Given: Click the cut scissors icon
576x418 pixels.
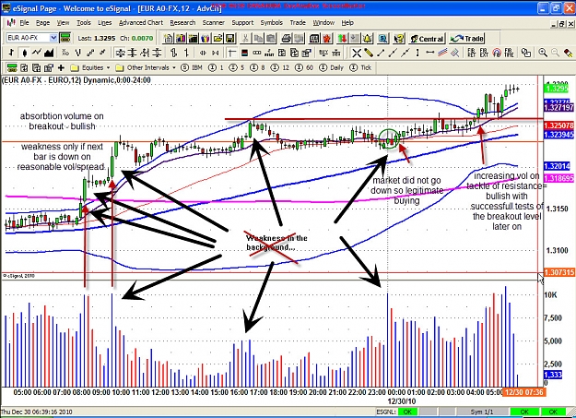Looking at the screenshot, I should [245, 38].
